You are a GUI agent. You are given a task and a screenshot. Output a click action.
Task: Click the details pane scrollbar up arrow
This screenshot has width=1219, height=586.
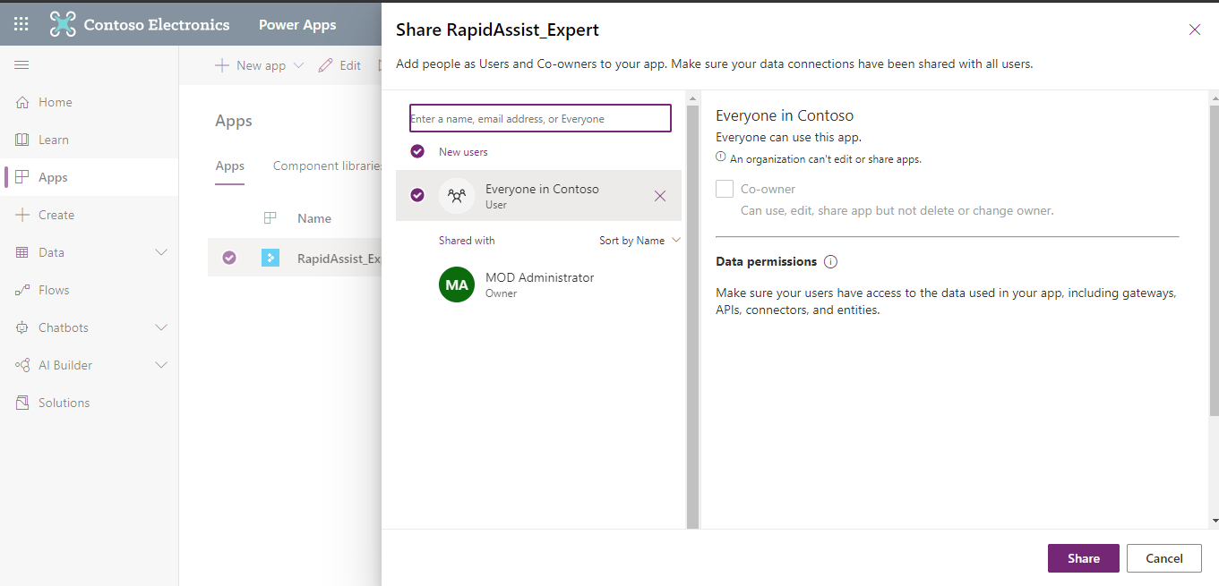pyautogui.click(x=1214, y=97)
